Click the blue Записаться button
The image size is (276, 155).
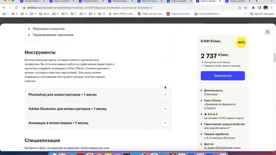click(x=223, y=76)
